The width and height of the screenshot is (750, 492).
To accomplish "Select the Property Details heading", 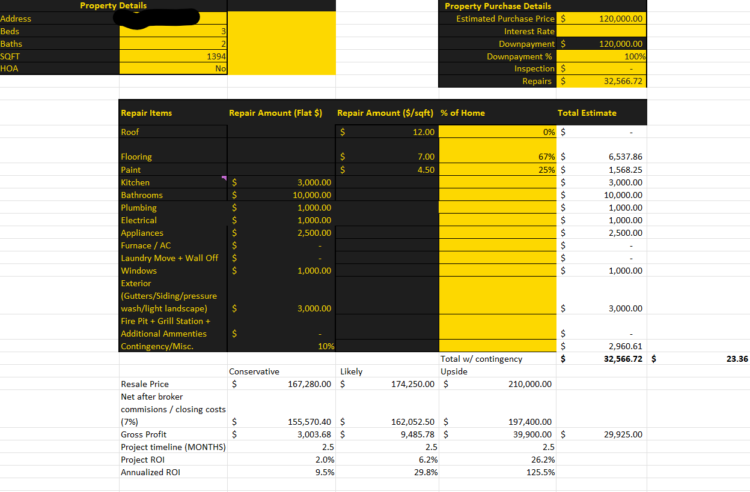I will click(113, 5).
